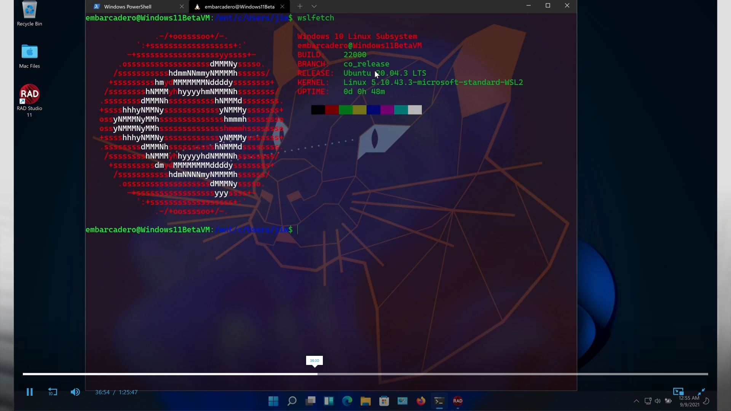
Task: Switch to the Windows PowerShell tab
Action: (128, 6)
